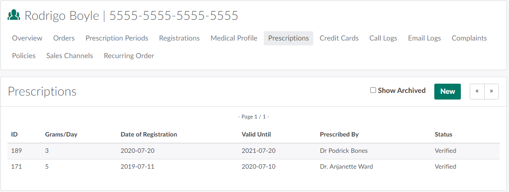Open the Overview tab
The image size is (509, 192).
pyautogui.click(x=27, y=38)
